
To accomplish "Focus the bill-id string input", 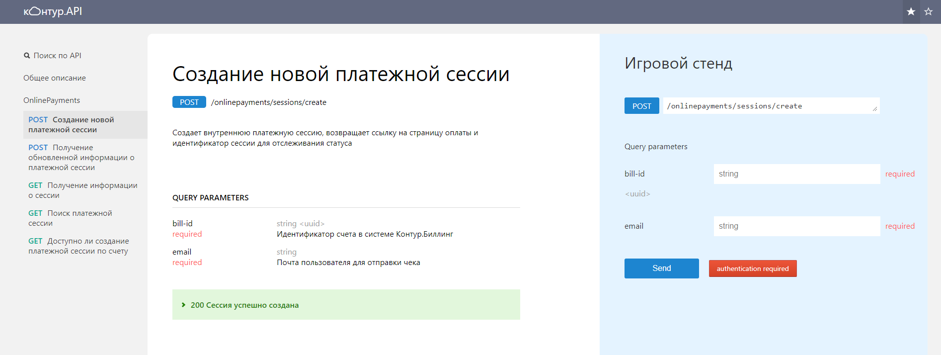I will 797,174.
